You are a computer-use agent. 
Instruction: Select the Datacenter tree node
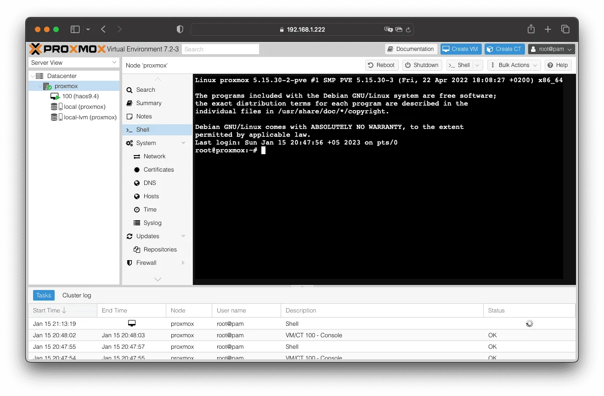(x=62, y=76)
